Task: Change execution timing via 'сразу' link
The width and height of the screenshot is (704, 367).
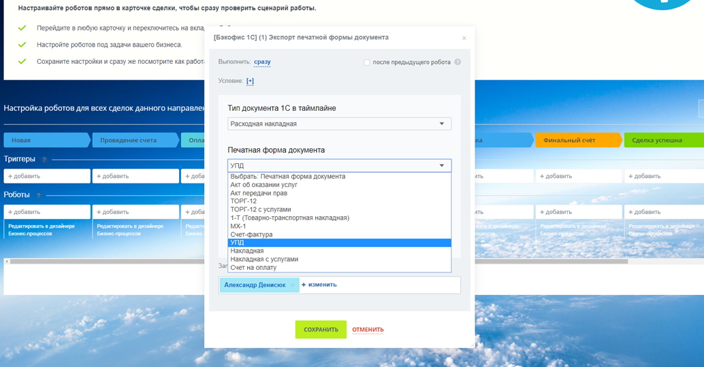Action: 262,62
